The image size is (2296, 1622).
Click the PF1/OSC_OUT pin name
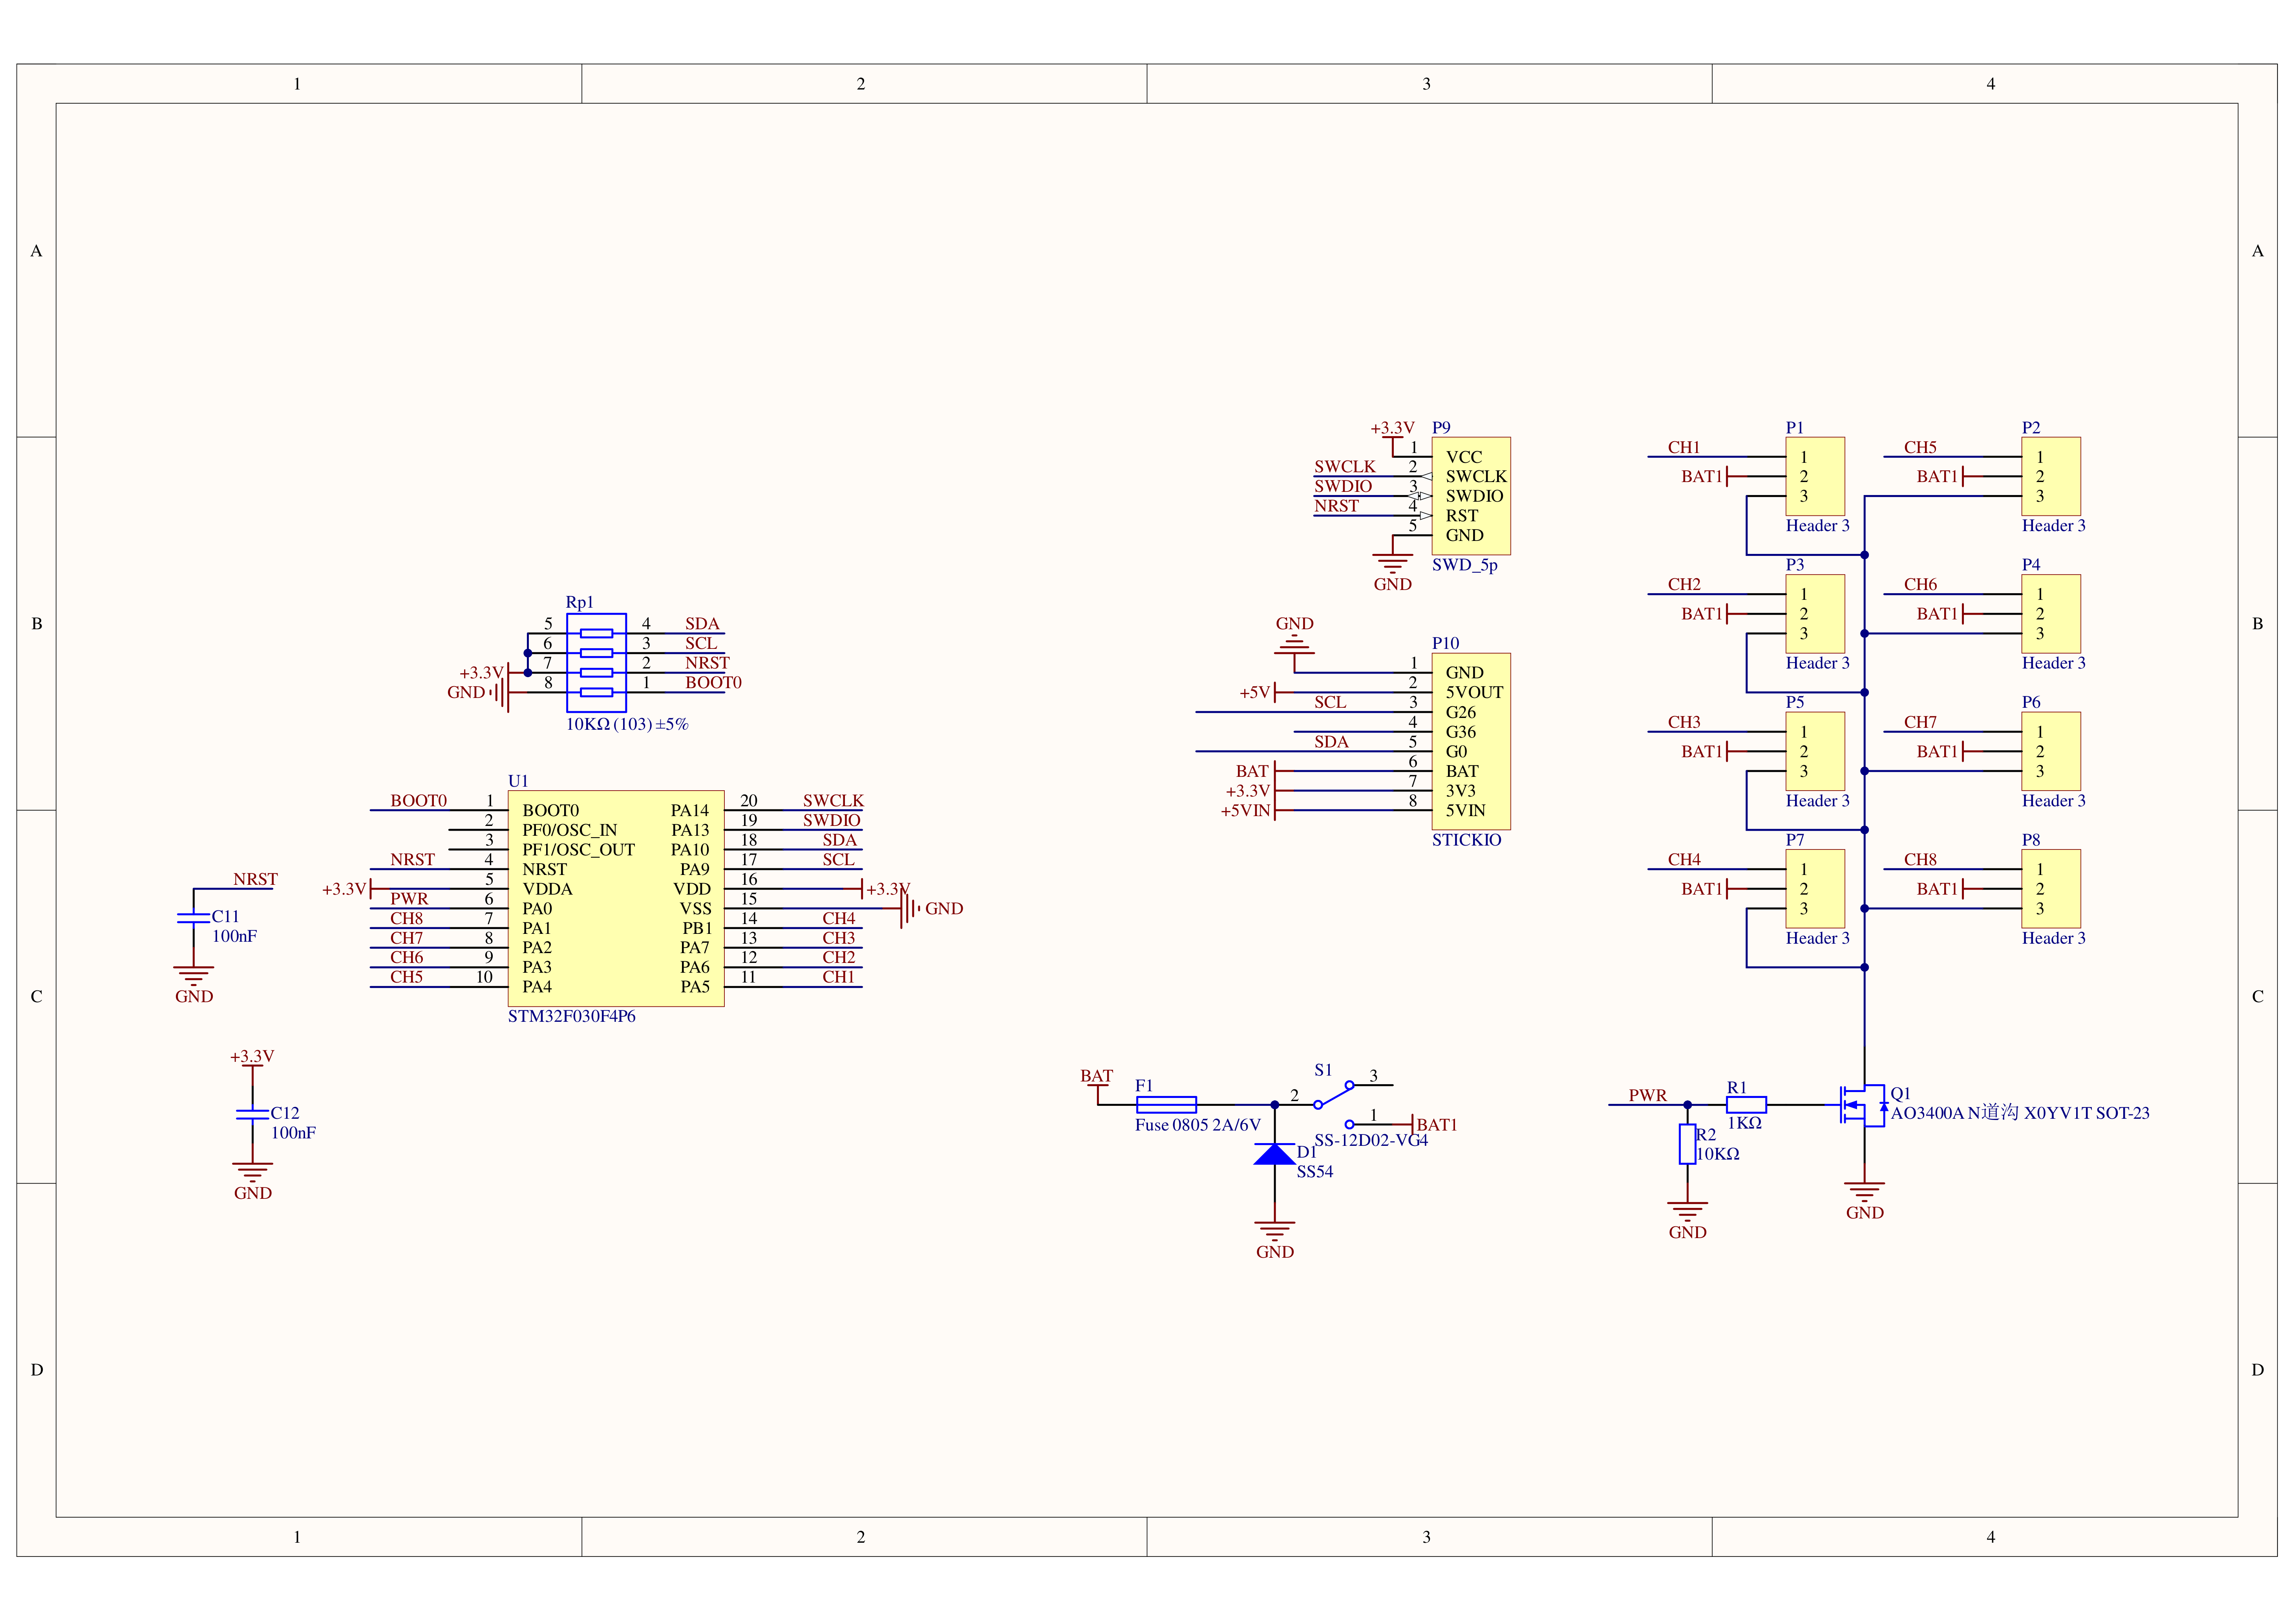pos(578,850)
